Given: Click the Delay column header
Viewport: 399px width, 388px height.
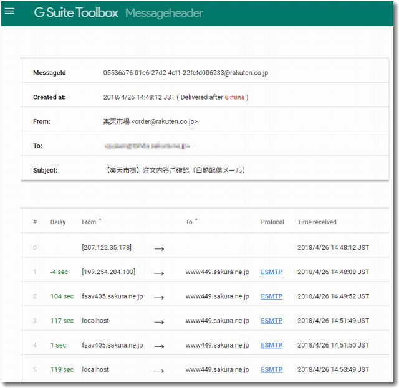Looking at the screenshot, I should pyautogui.click(x=58, y=222).
